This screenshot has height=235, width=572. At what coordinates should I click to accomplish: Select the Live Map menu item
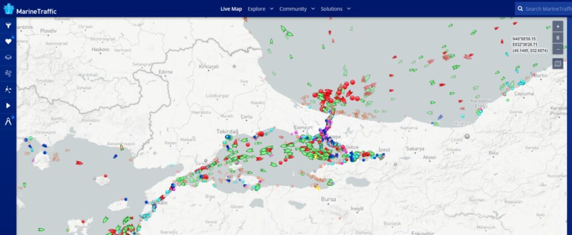pos(231,9)
